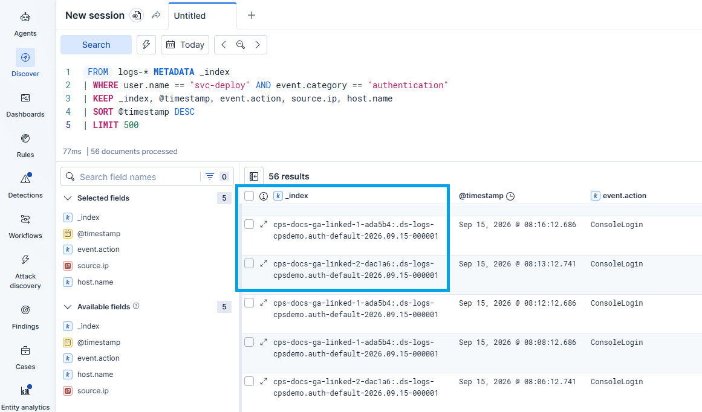Click ConsoleLogin in the 08:16:12.686 row
This screenshot has width=702, height=412.
(x=617, y=225)
